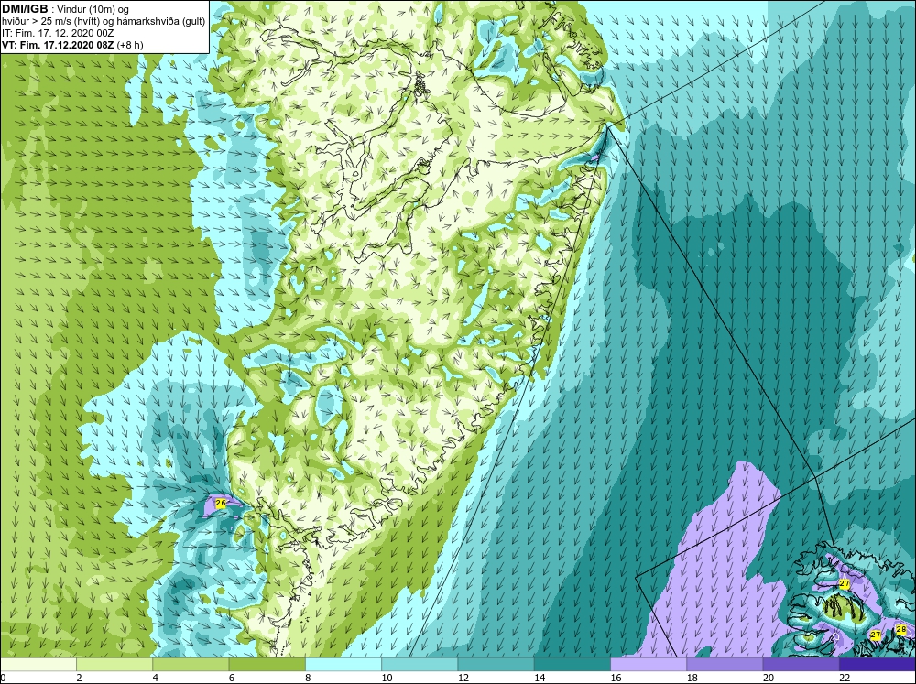Click the legend scale label '0'

coord(3,678)
